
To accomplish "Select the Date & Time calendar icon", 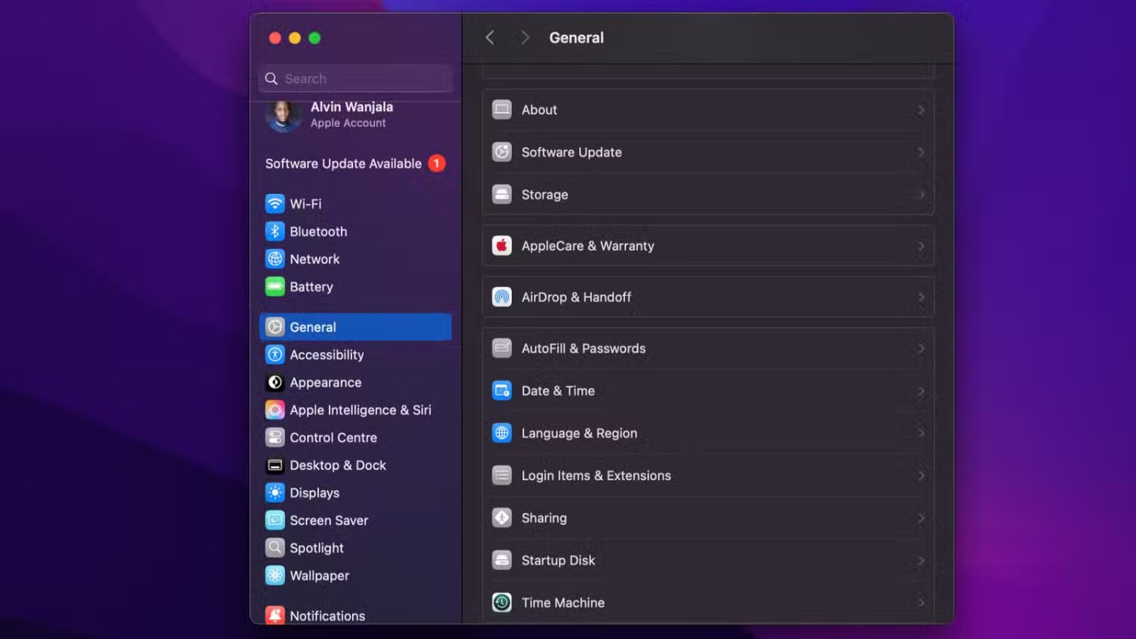I will pyautogui.click(x=501, y=391).
